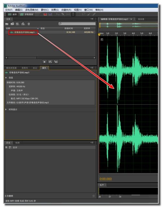The height and width of the screenshot is (207, 162).
Task: Close the 属性 tab
Action: [x=48, y=68]
